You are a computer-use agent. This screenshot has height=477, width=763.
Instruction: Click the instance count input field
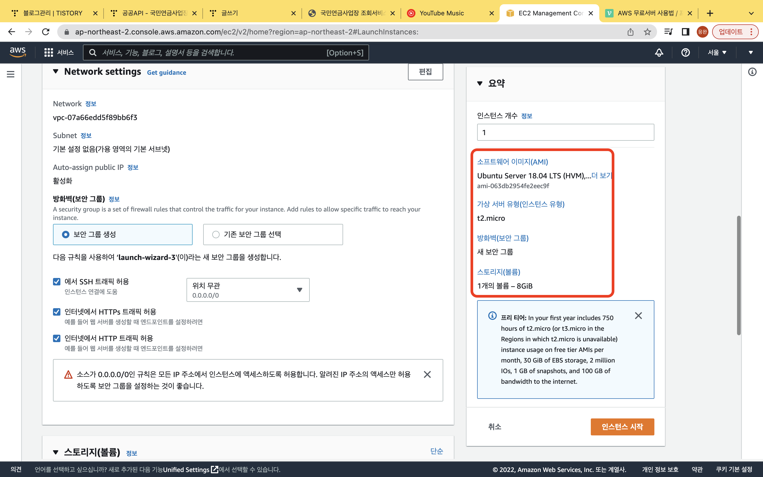pyautogui.click(x=565, y=132)
